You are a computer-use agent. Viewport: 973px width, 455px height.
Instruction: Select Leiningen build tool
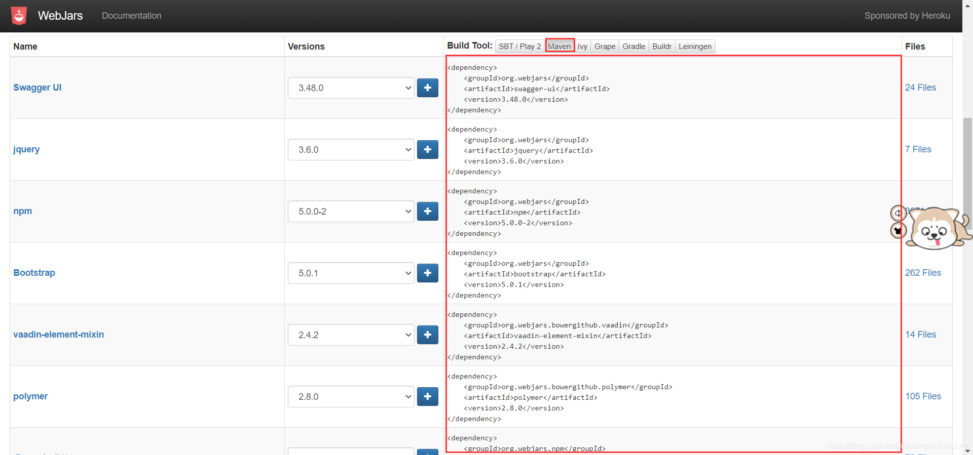pyautogui.click(x=695, y=46)
